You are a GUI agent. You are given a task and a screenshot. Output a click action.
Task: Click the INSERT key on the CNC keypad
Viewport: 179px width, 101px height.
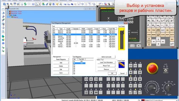[x=167, y=35]
